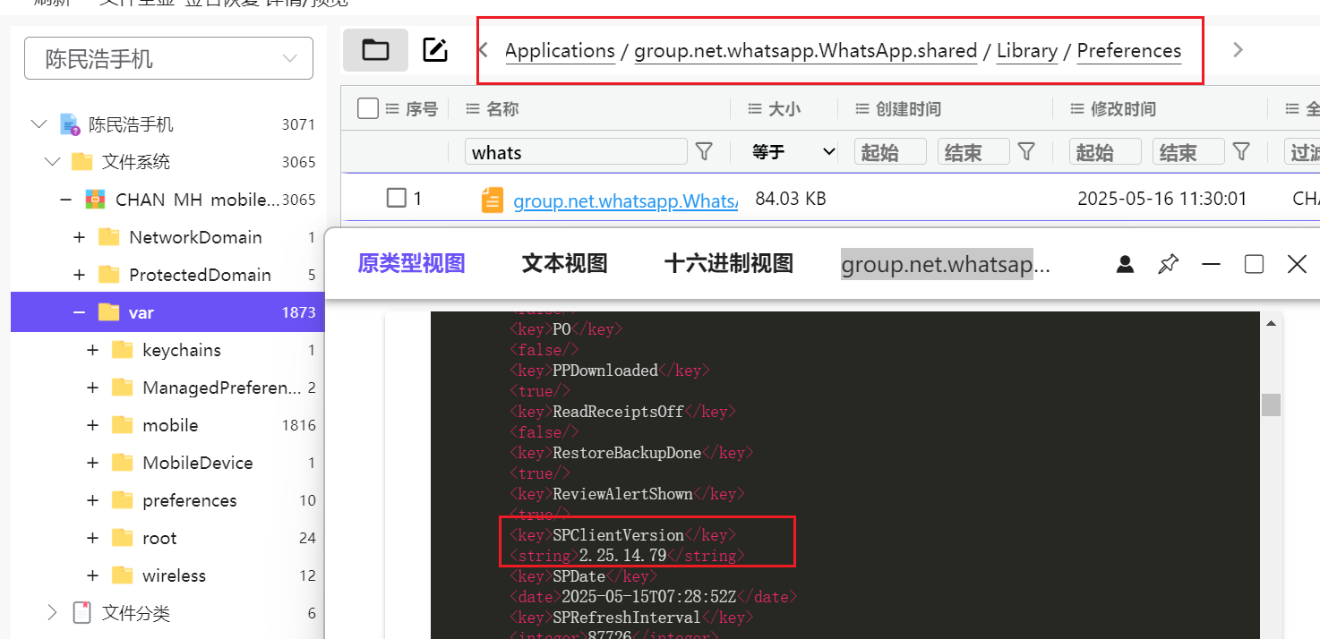1320x639 pixels.
Task: Collapse the var folder node
Action: [x=79, y=312]
